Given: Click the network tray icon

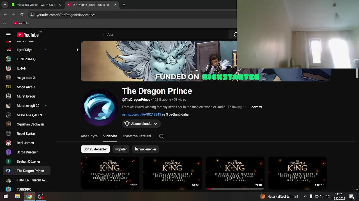Looking at the screenshot, I should coord(322,197).
